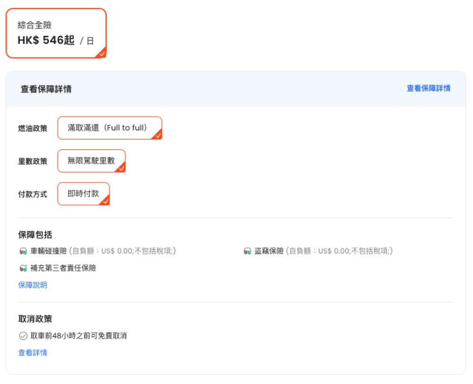This screenshot has height=384, width=473.
Task: Click the icon beside 補充第三者責任保險
Action: (23, 268)
